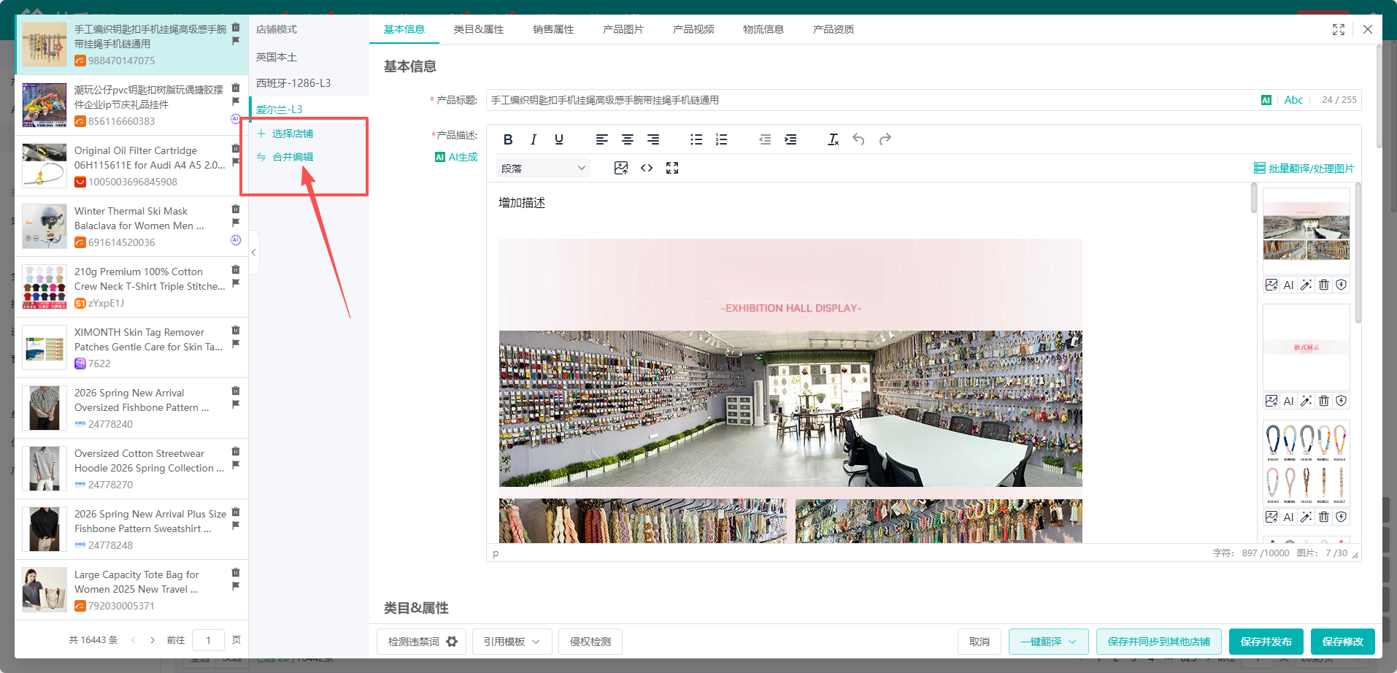
Task: Decrease the paragraph indent
Action: pos(765,139)
